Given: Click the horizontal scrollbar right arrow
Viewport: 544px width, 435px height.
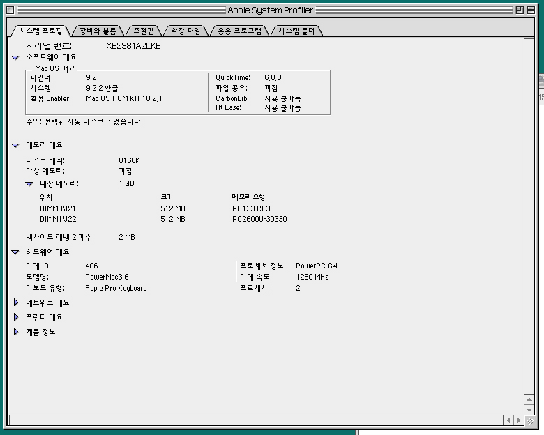Looking at the screenshot, I should point(519,420).
